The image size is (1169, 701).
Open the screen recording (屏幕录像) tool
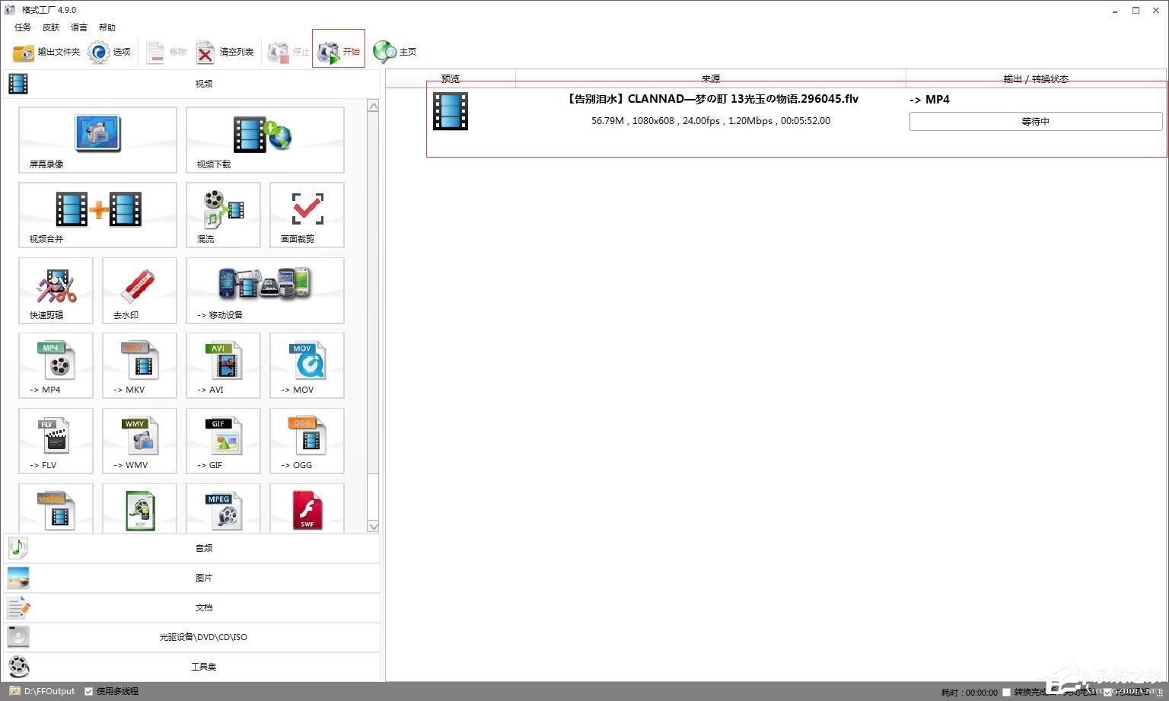97,139
